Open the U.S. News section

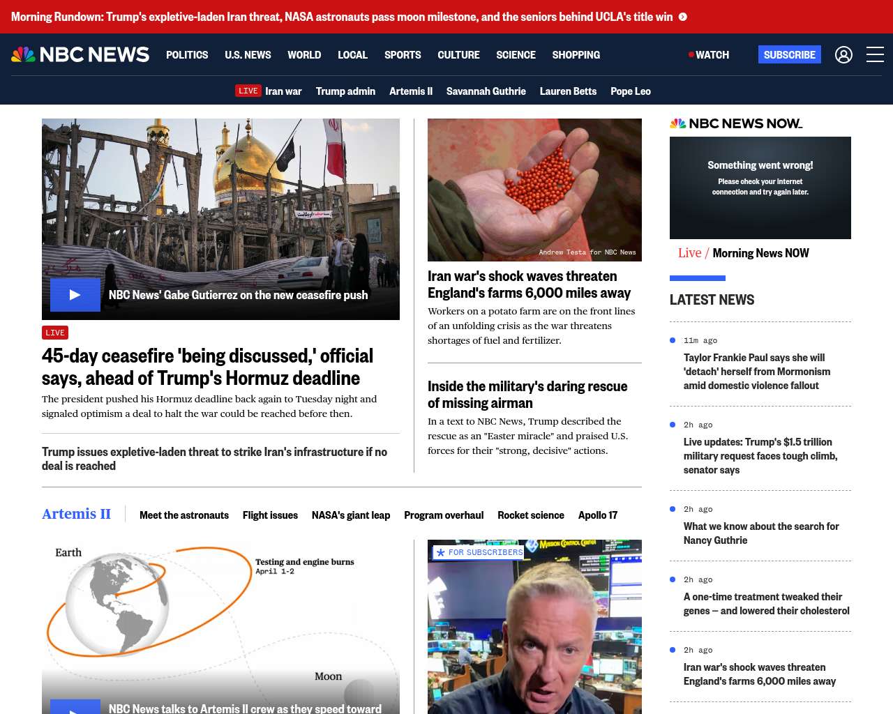tap(248, 54)
